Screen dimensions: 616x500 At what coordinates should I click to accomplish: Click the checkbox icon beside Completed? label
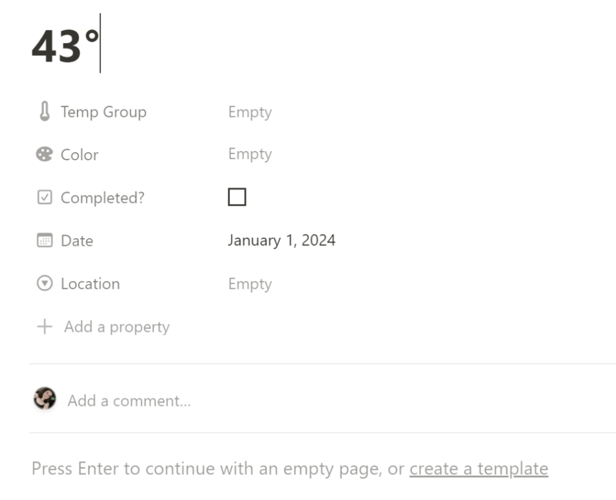pyautogui.click(x=45, y=197)
